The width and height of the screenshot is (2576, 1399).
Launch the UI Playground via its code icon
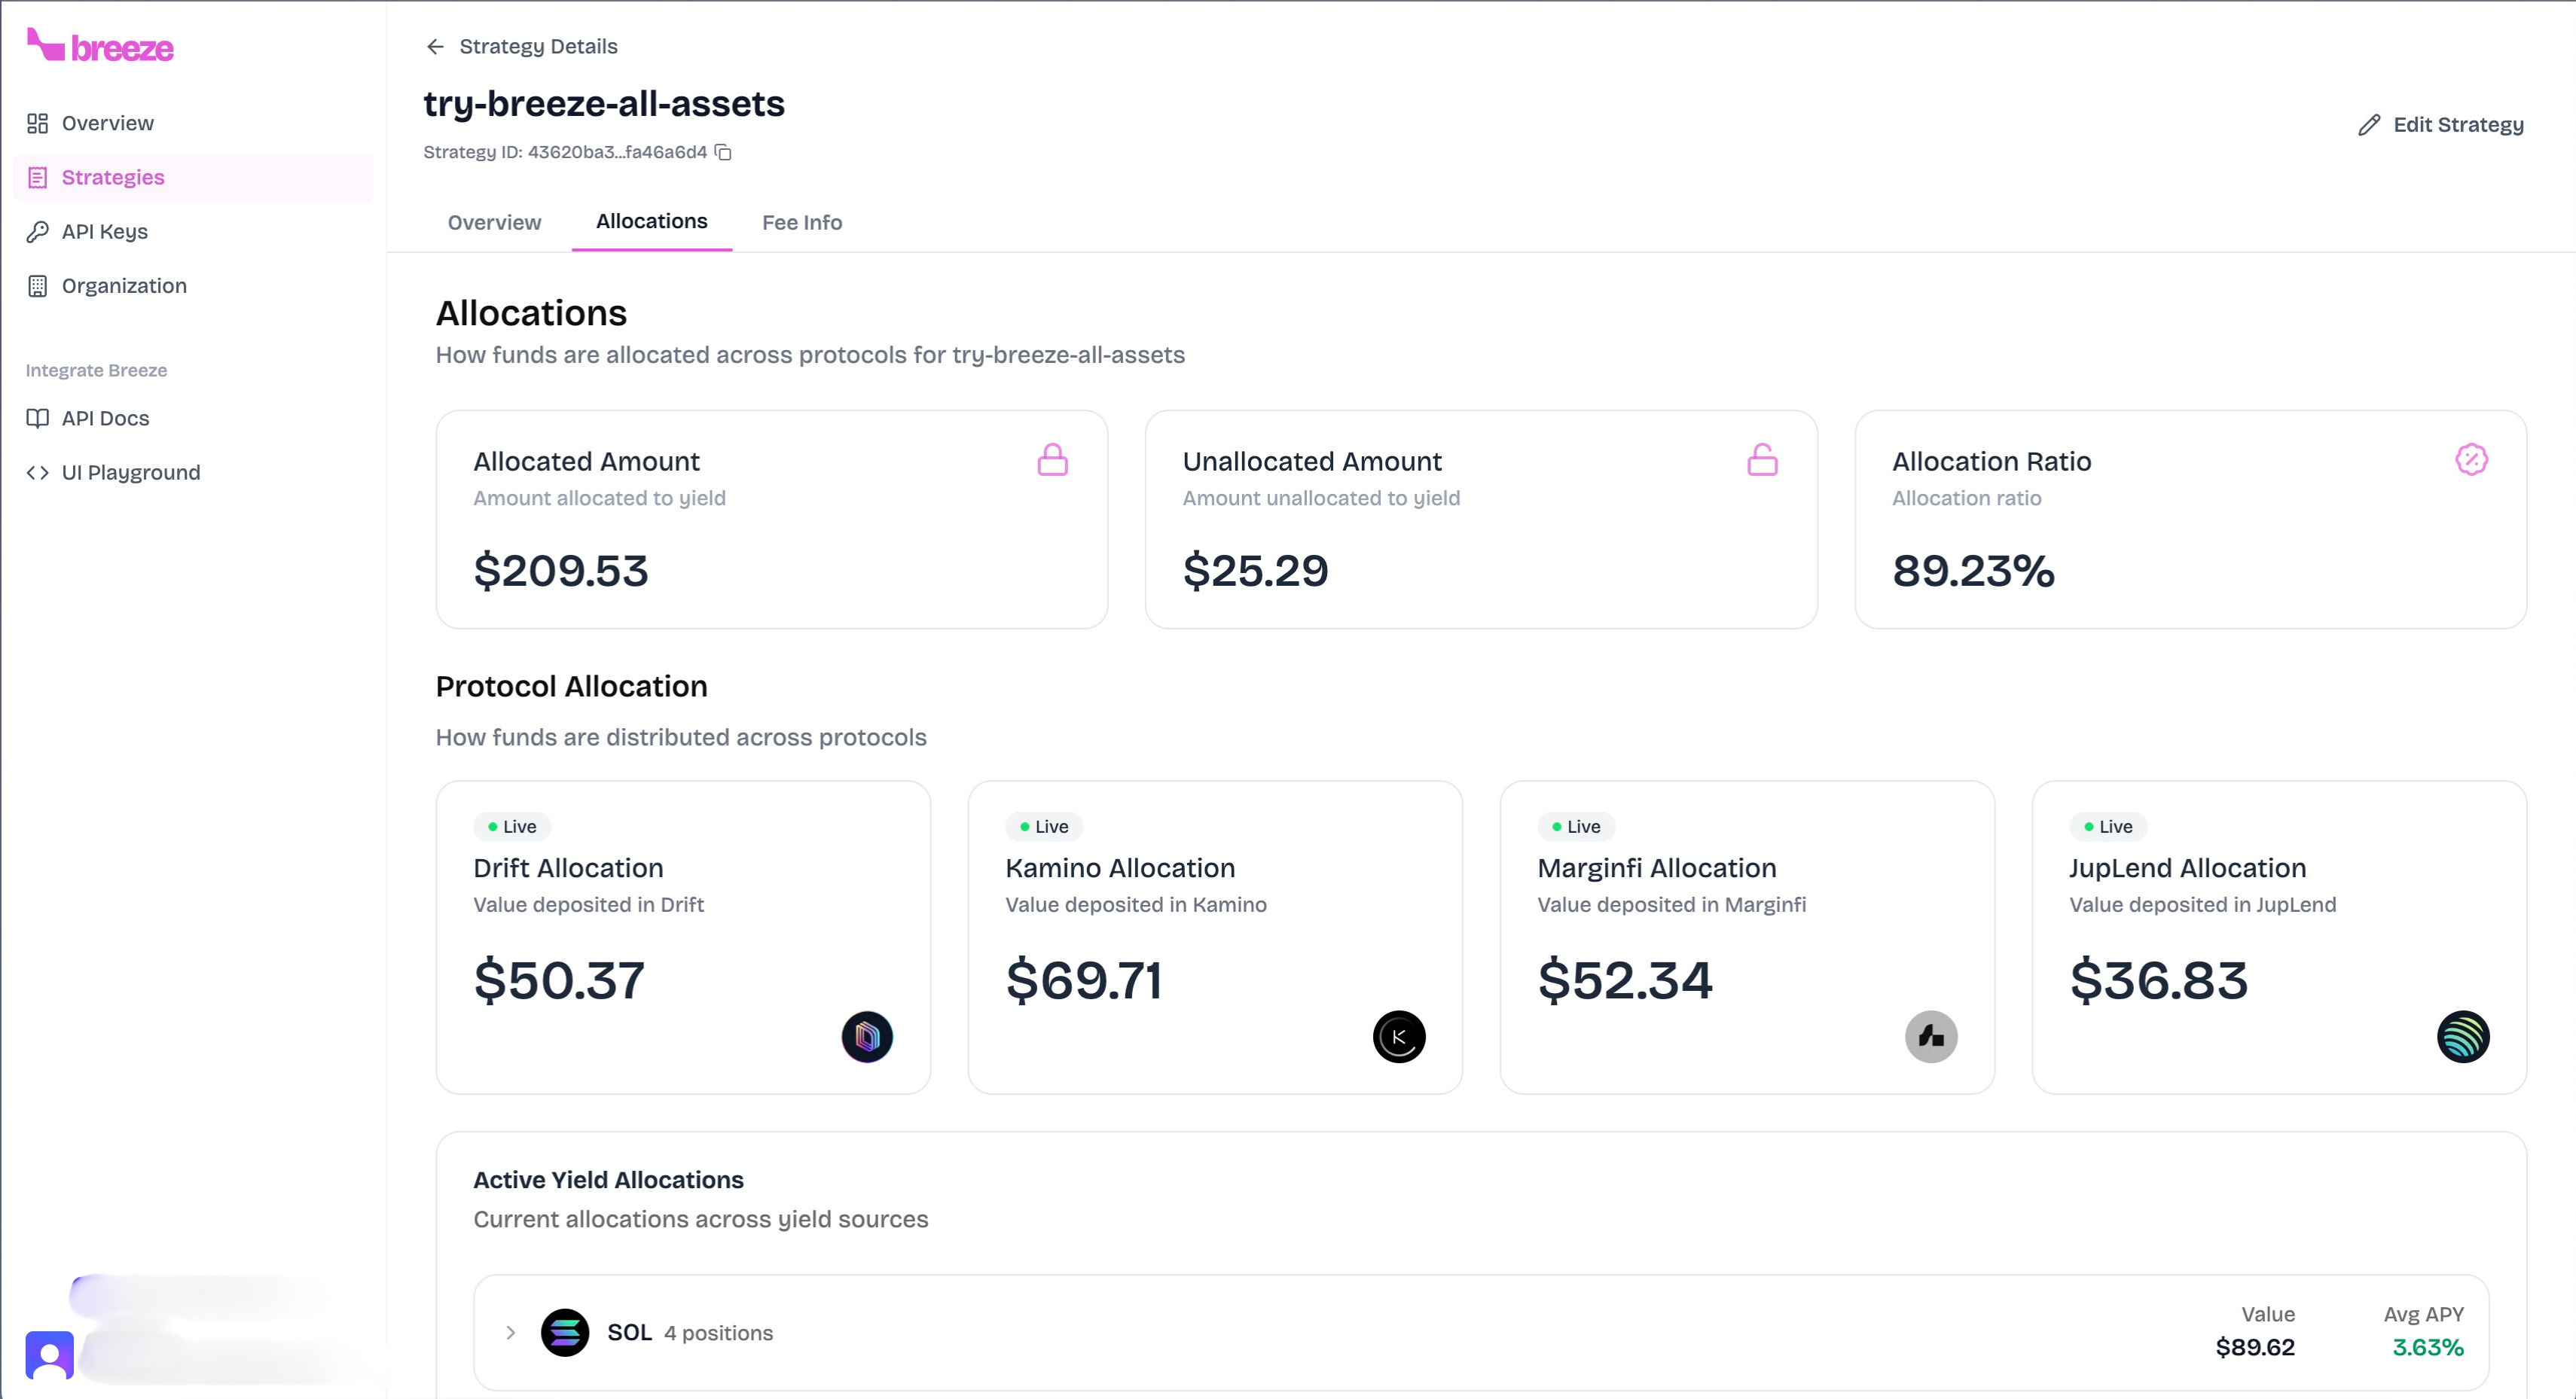tap(37, 472)
